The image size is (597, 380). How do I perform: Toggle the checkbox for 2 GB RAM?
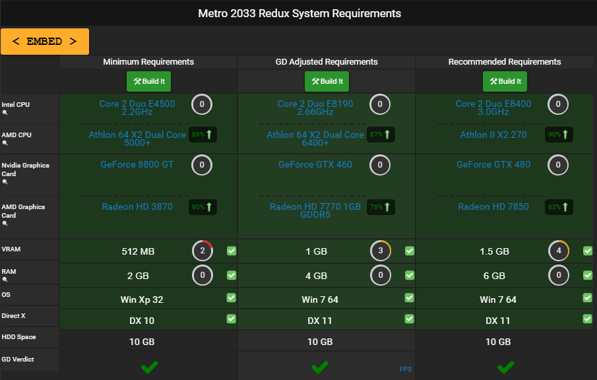(232, 275)
